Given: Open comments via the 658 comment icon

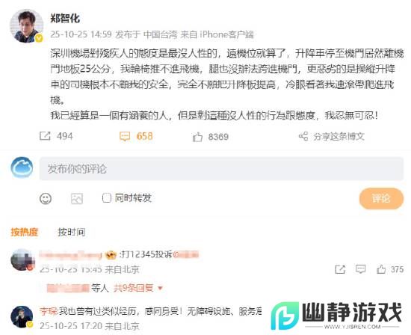Looking at the screenshot, I should [125, 136].
